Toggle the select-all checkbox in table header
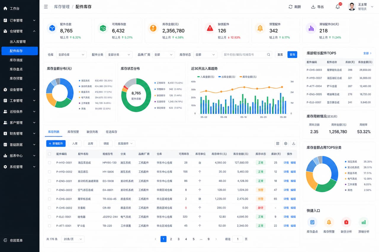379x252 pixels. [49, 154]
